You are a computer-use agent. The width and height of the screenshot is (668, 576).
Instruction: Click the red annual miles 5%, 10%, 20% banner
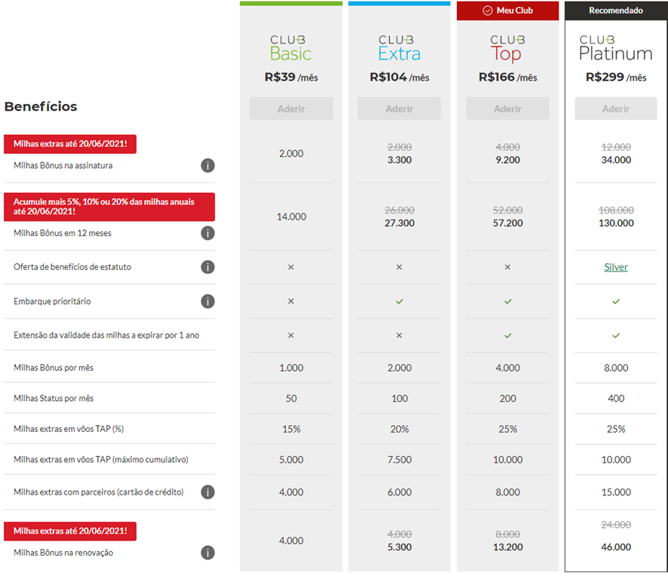click(x=109, y=207)
